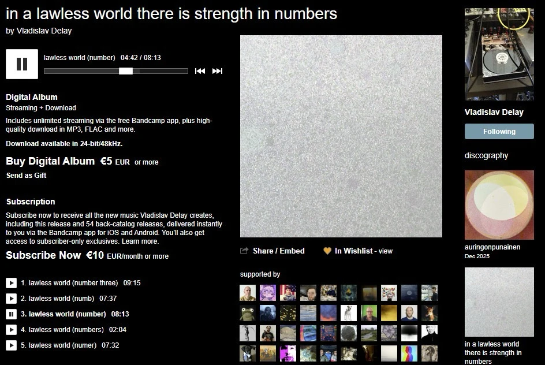Skip to the previous track
This screenshot has height=365, width=545.
pos(200,71)
